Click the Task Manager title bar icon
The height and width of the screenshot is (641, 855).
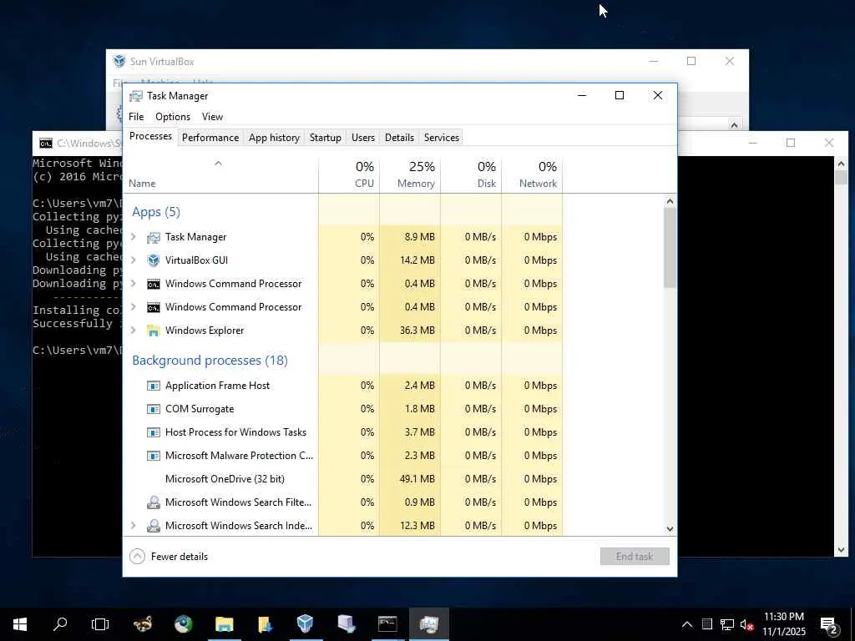click(136, 96)
